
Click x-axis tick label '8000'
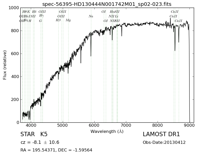[158, 125]
